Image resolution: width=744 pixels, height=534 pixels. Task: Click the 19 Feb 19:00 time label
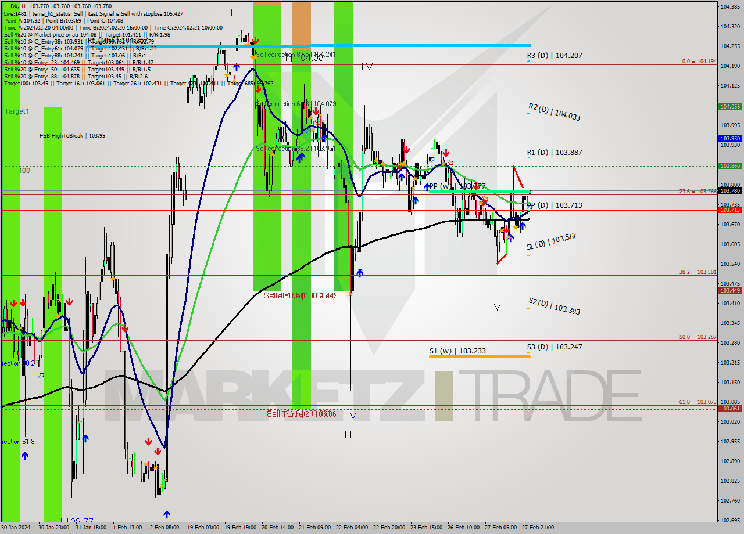240,528
